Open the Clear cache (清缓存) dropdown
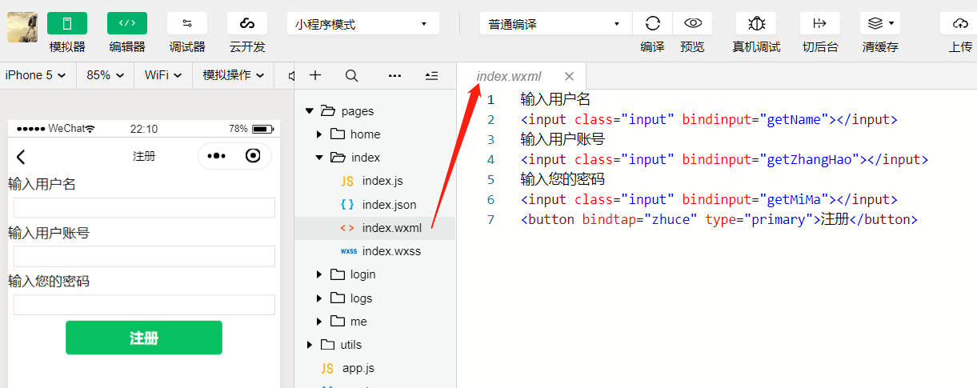Image resolution: width=977 pixels, height=388 pixels. tap(880, 23)
